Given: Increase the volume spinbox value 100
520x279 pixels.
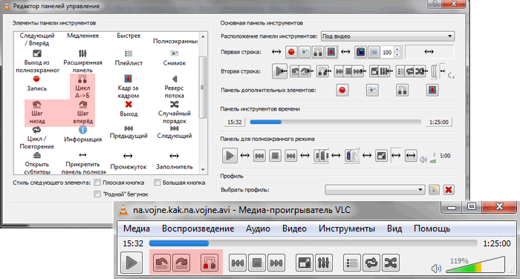Looking at the screenshot, I should (397, 50).
